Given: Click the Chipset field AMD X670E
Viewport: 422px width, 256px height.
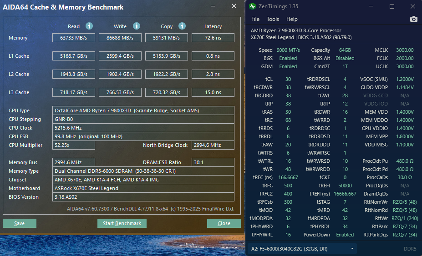Looking at the screenshot, I should tap(143, 180).
